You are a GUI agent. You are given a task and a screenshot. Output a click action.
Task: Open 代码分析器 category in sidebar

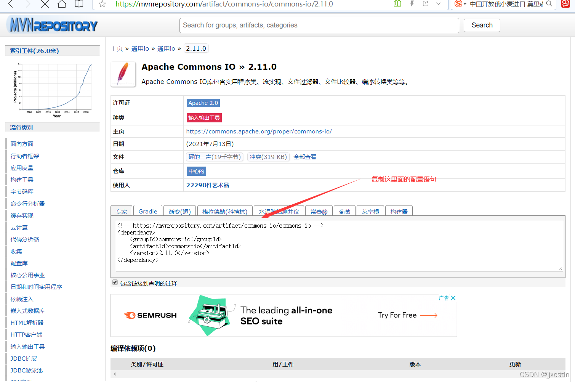point(25,239)
